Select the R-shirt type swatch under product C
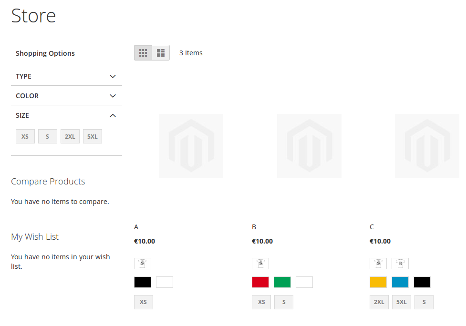The image size is (466, 326). point(400,263)
